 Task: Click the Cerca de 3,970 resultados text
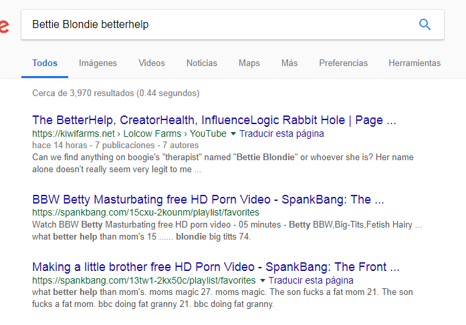(116, 93)
